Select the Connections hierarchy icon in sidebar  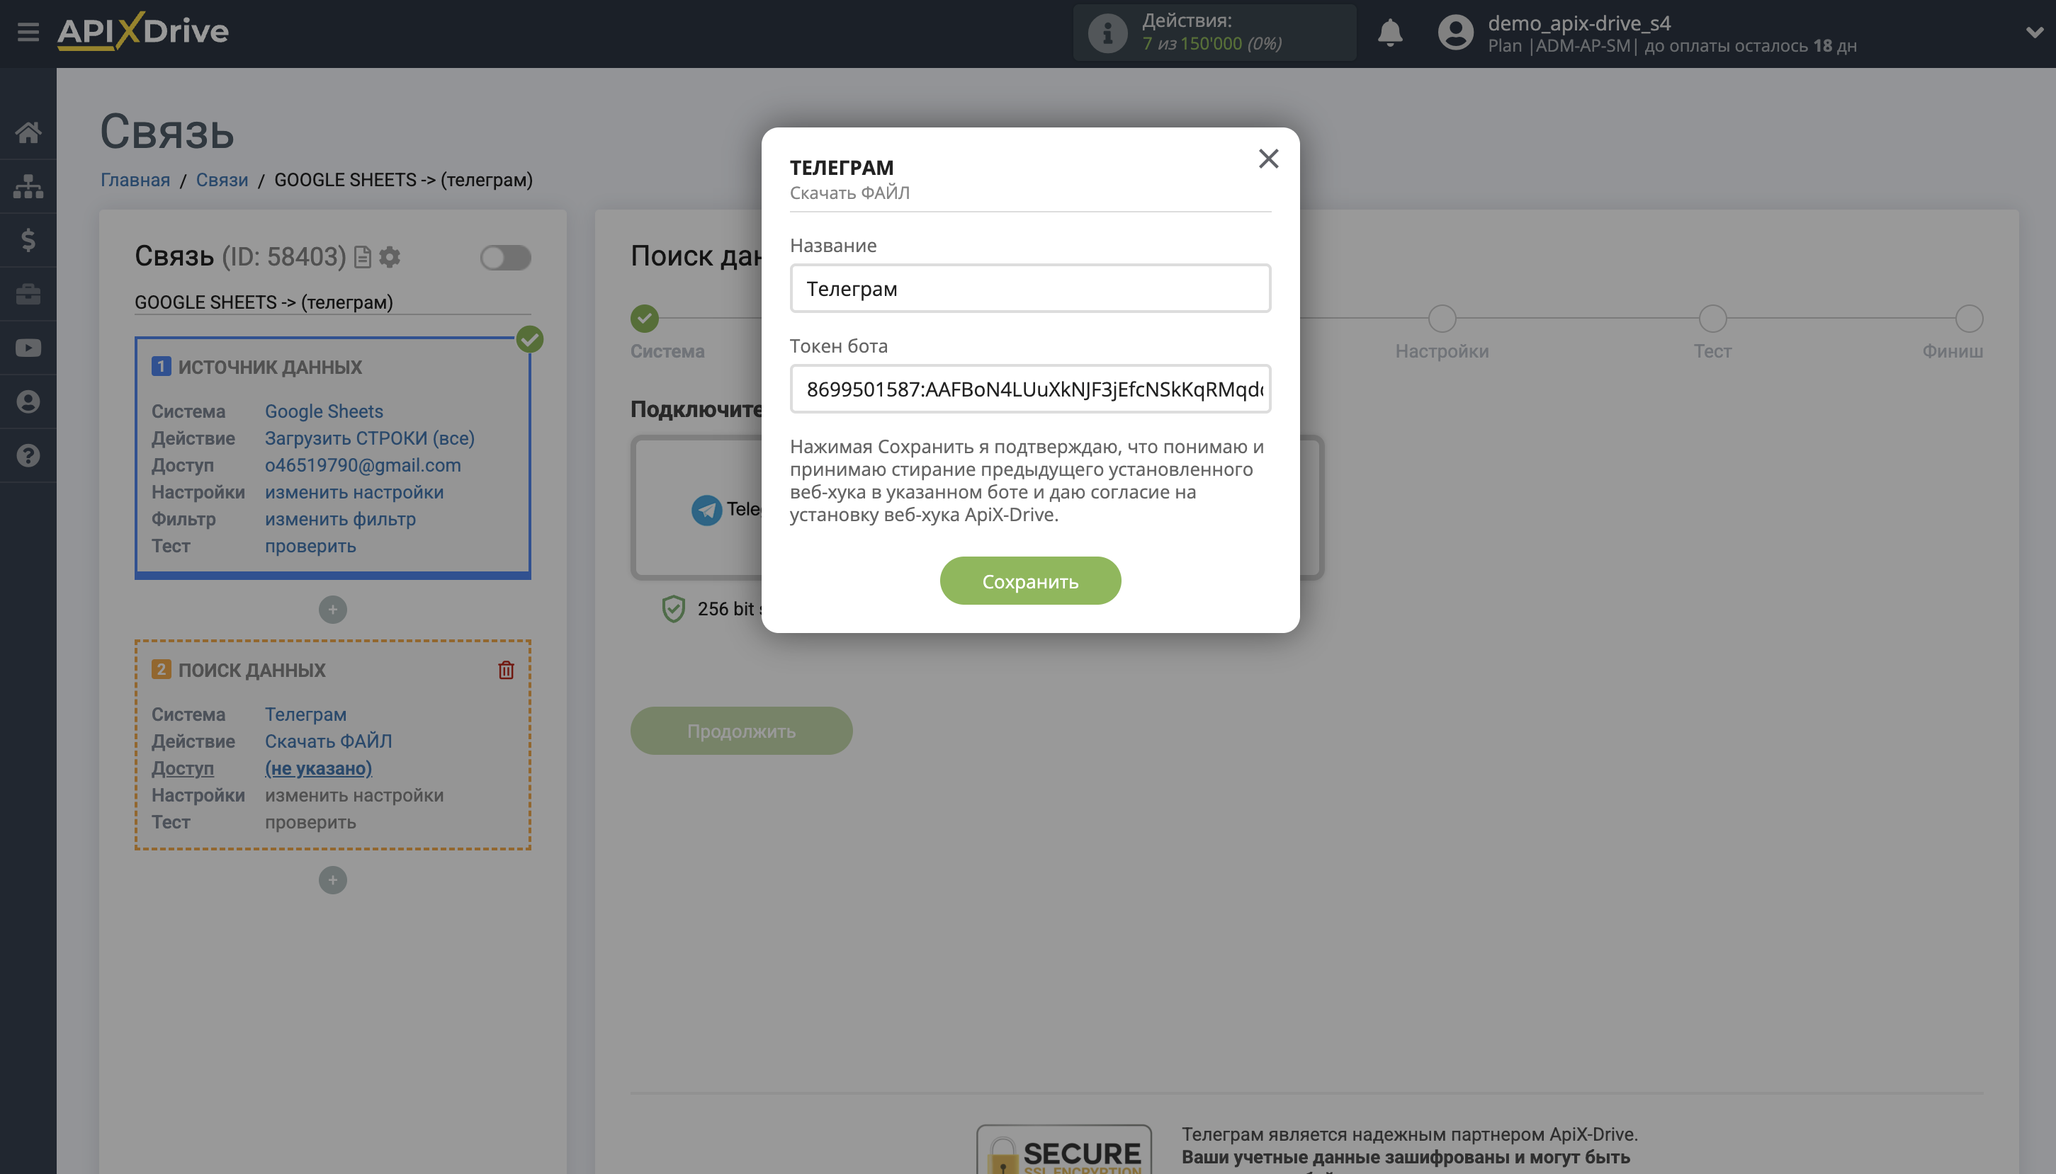click(29, 186)
